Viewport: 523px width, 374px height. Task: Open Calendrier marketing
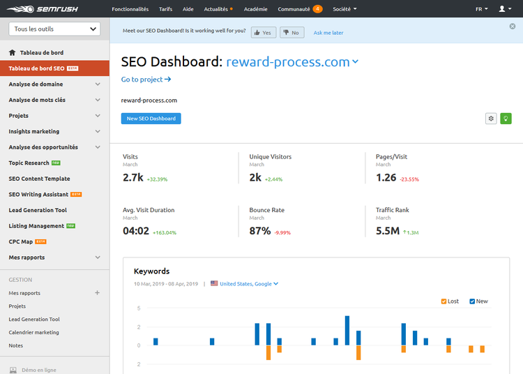tap(33, 332)
